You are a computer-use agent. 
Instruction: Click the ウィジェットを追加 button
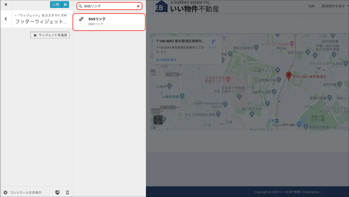tap(50, 35)
